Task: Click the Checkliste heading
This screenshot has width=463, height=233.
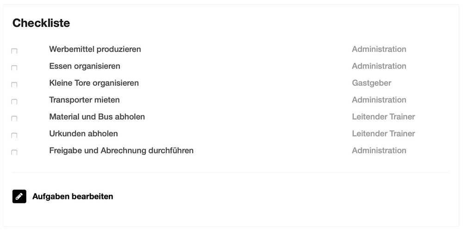Action: point(41,23)
